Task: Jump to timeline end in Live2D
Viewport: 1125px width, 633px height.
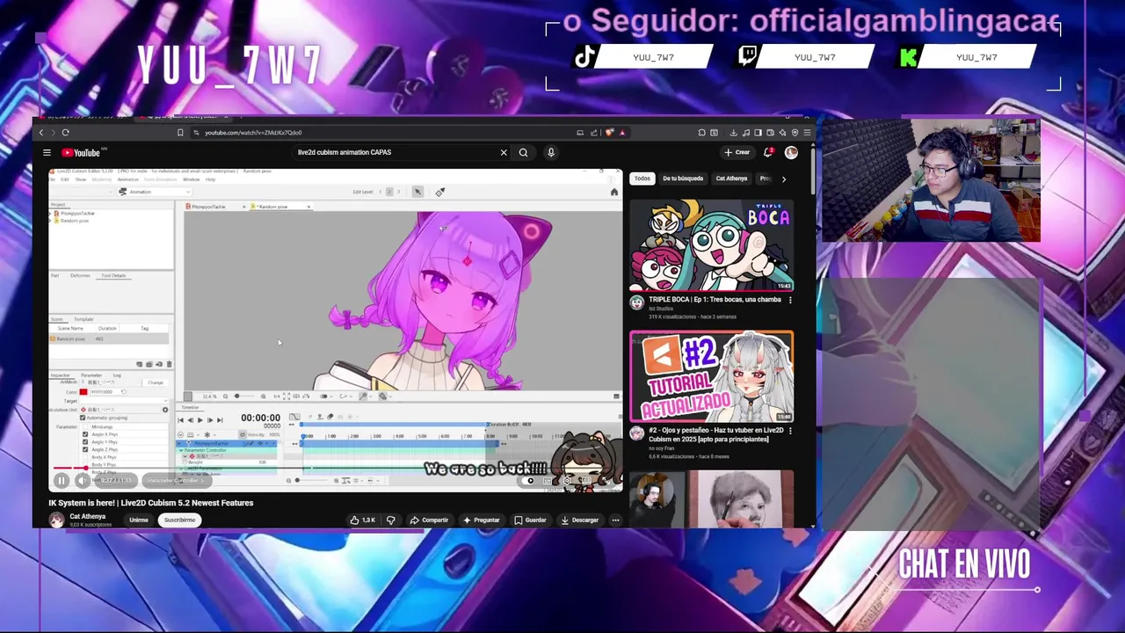Action: (220, 420)
